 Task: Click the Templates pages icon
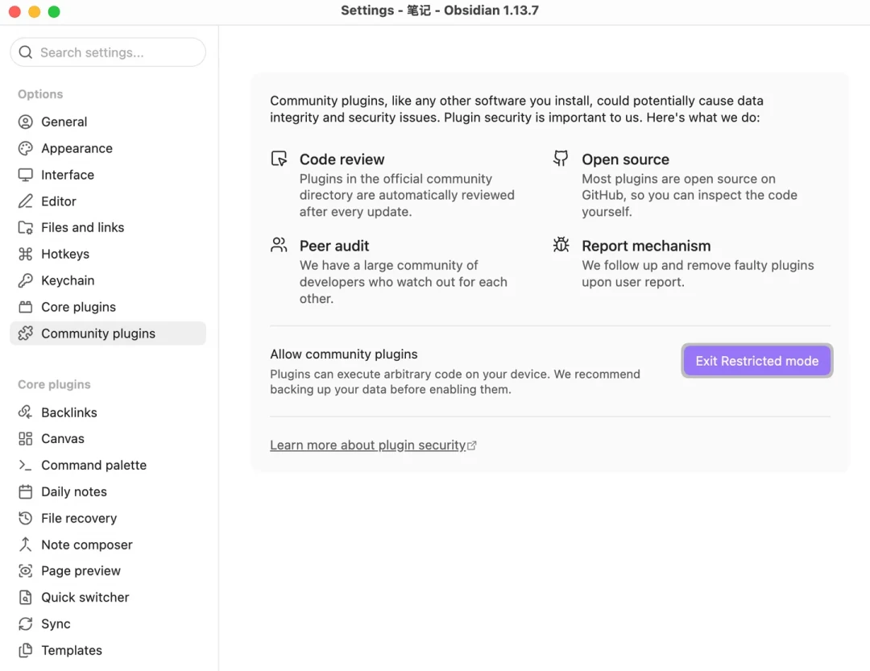pyautogui.click(x=26, y=650)
